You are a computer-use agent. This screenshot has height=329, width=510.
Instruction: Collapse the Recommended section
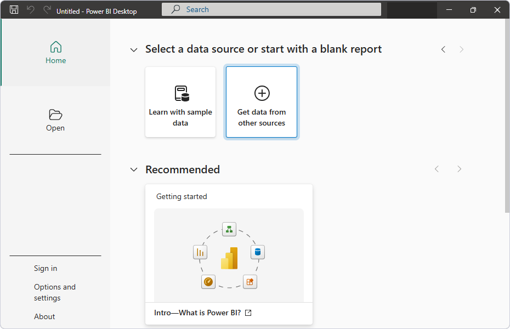pyautogui.click(x=134, y=169)
